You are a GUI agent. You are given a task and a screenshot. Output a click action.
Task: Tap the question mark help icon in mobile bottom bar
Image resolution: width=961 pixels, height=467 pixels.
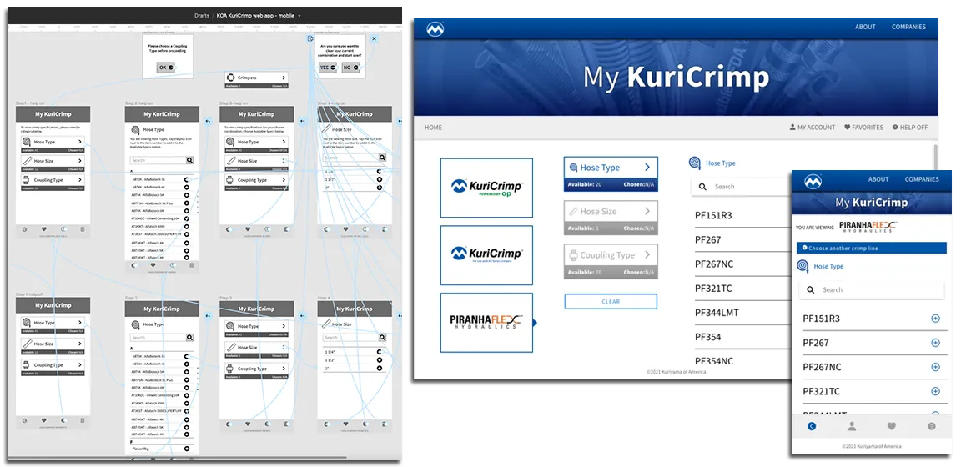(932, 426)
